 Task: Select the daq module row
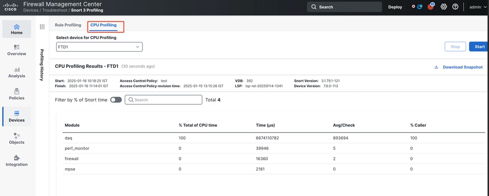click(274, 138)
